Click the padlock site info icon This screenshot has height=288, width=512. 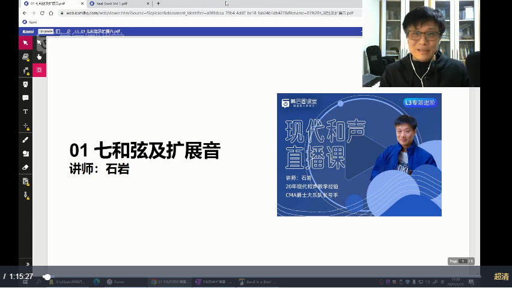[62, 13]
